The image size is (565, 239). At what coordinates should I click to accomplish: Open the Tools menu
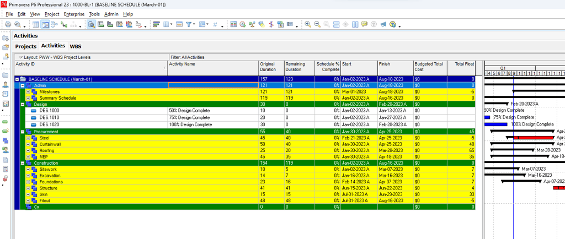[94, 14]
